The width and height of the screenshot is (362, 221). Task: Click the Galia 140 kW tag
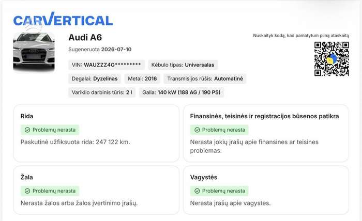click(x=181, y=92)
